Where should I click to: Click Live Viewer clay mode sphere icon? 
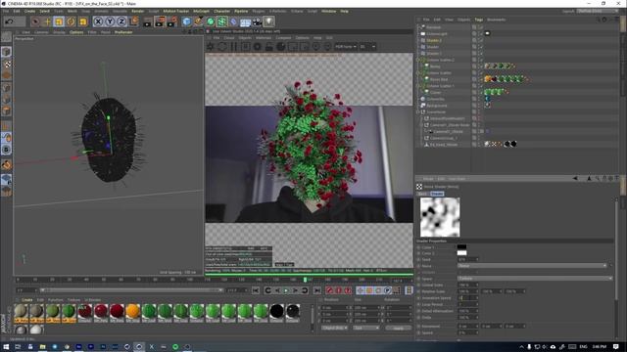point(281,47)
